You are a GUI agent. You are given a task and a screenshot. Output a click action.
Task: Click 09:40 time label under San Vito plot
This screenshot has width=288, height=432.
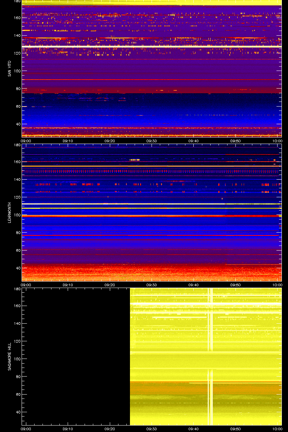[x=194, y=141]
